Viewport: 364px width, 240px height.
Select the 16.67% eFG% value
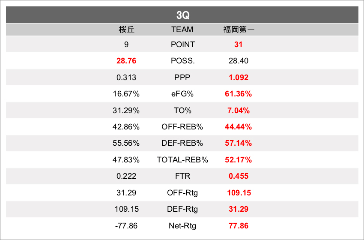tap(126, 94)
